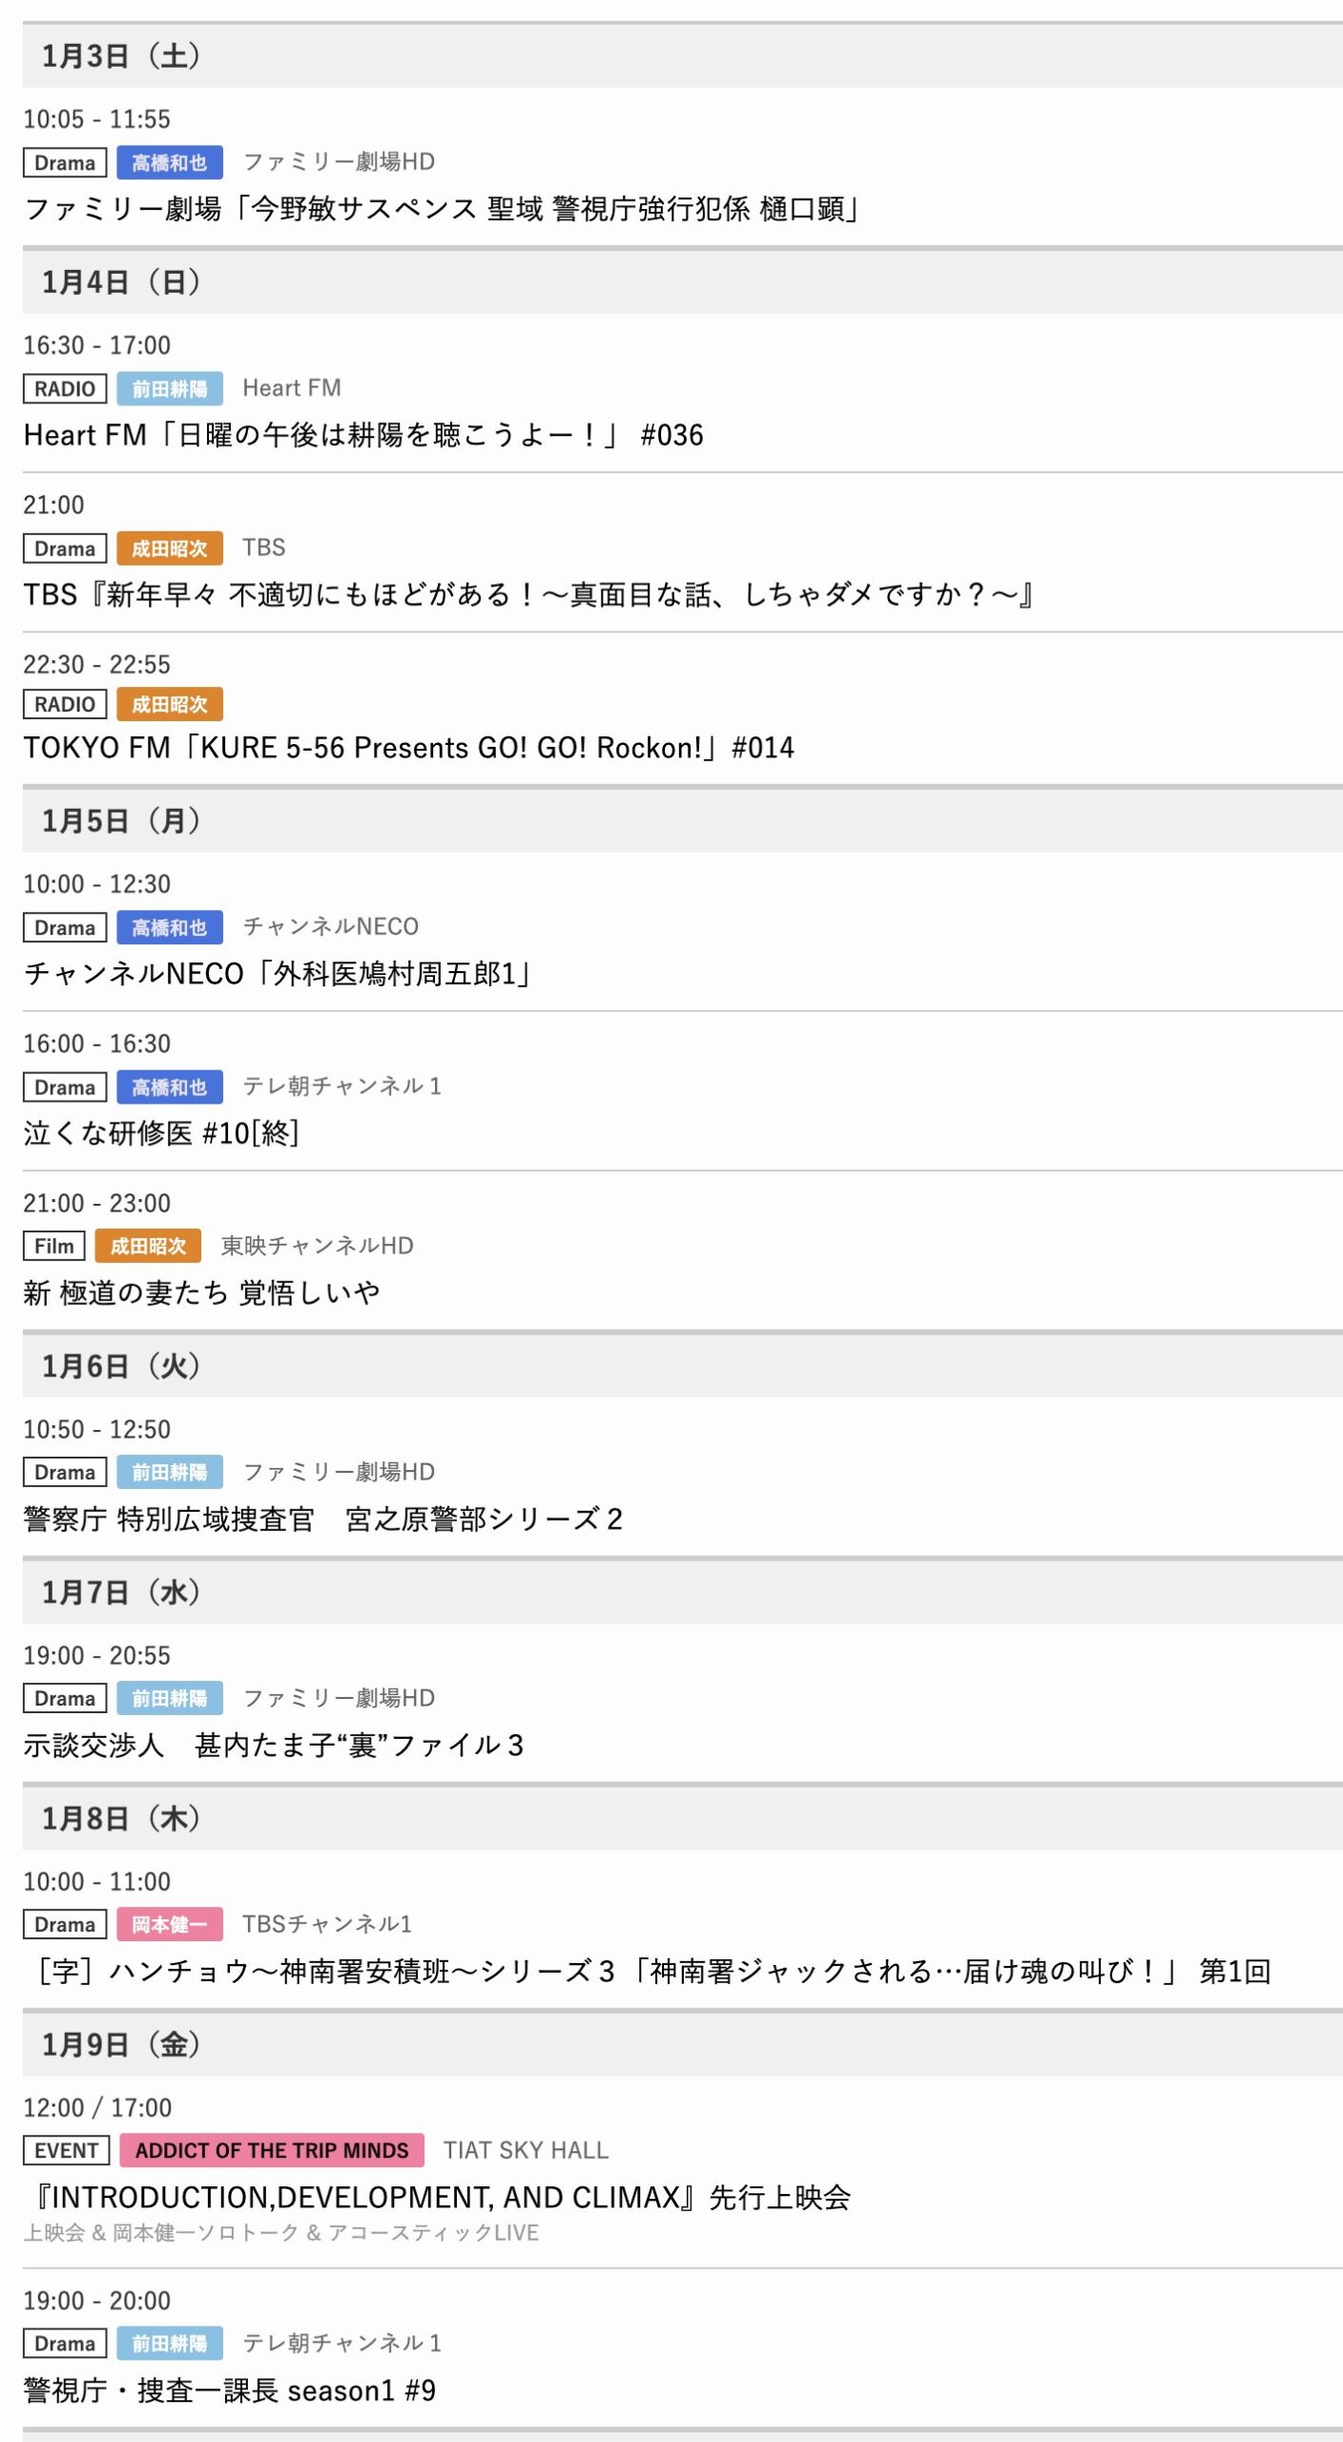Open 新 極道の妻たち 覚悟しいや film entry

pyautogui.click(x=201, y=1293)
